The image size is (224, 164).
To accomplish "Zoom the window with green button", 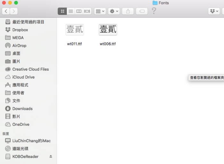I will (x=16, y=3).
